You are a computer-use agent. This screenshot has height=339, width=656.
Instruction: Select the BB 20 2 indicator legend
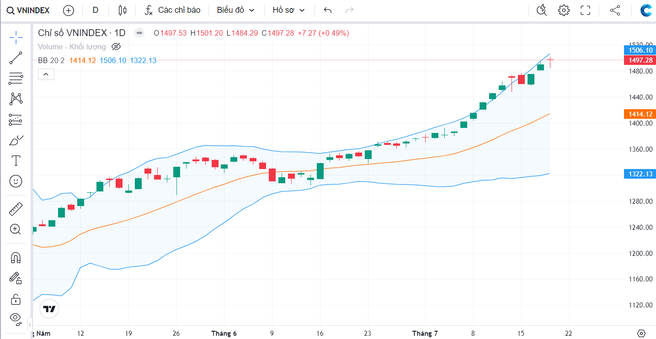coord(51,60)
